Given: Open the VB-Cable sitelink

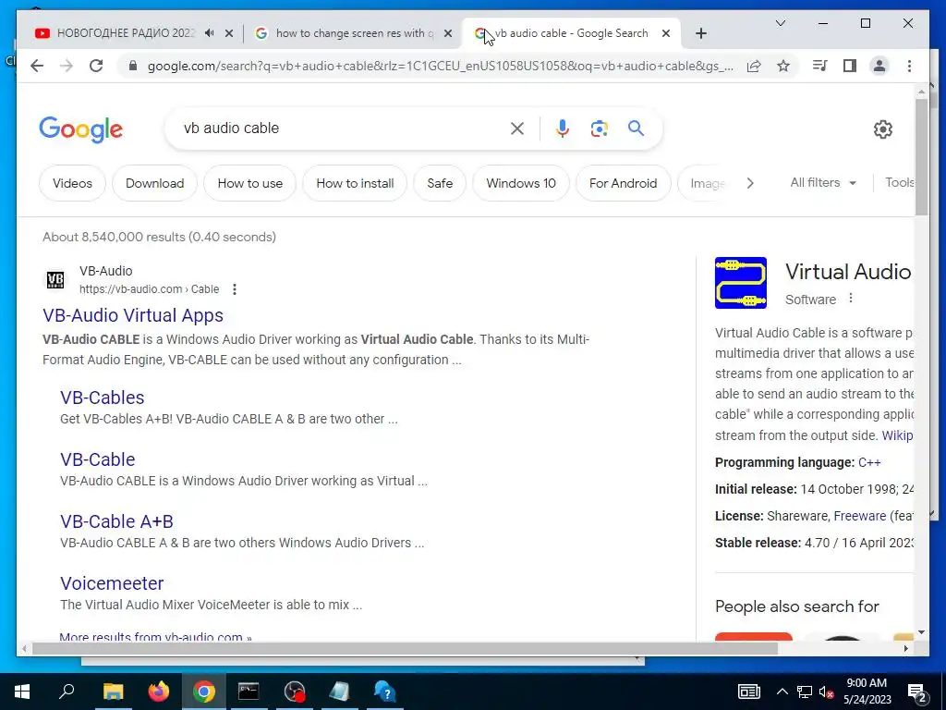Looking at the screenshot, I should tap(97, 459).
